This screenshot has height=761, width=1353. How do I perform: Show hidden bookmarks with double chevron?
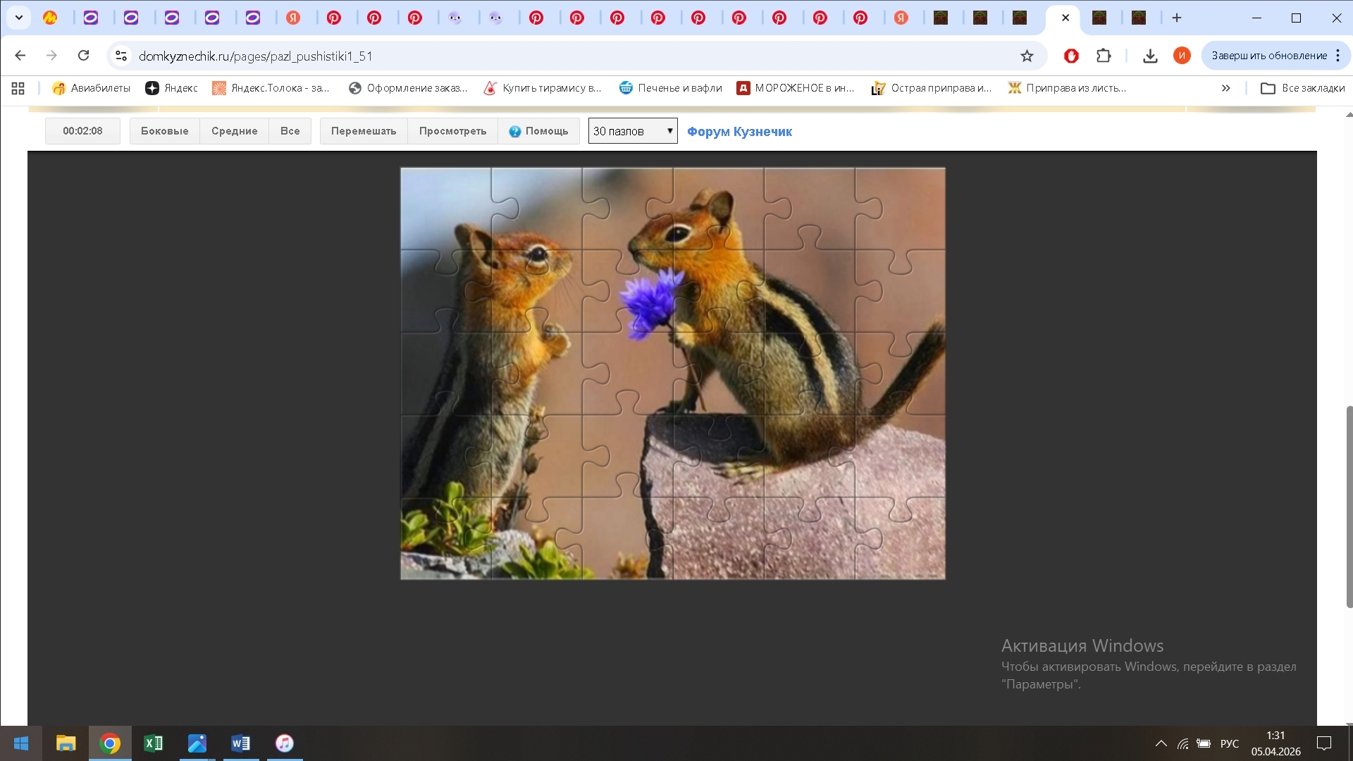1225,88
